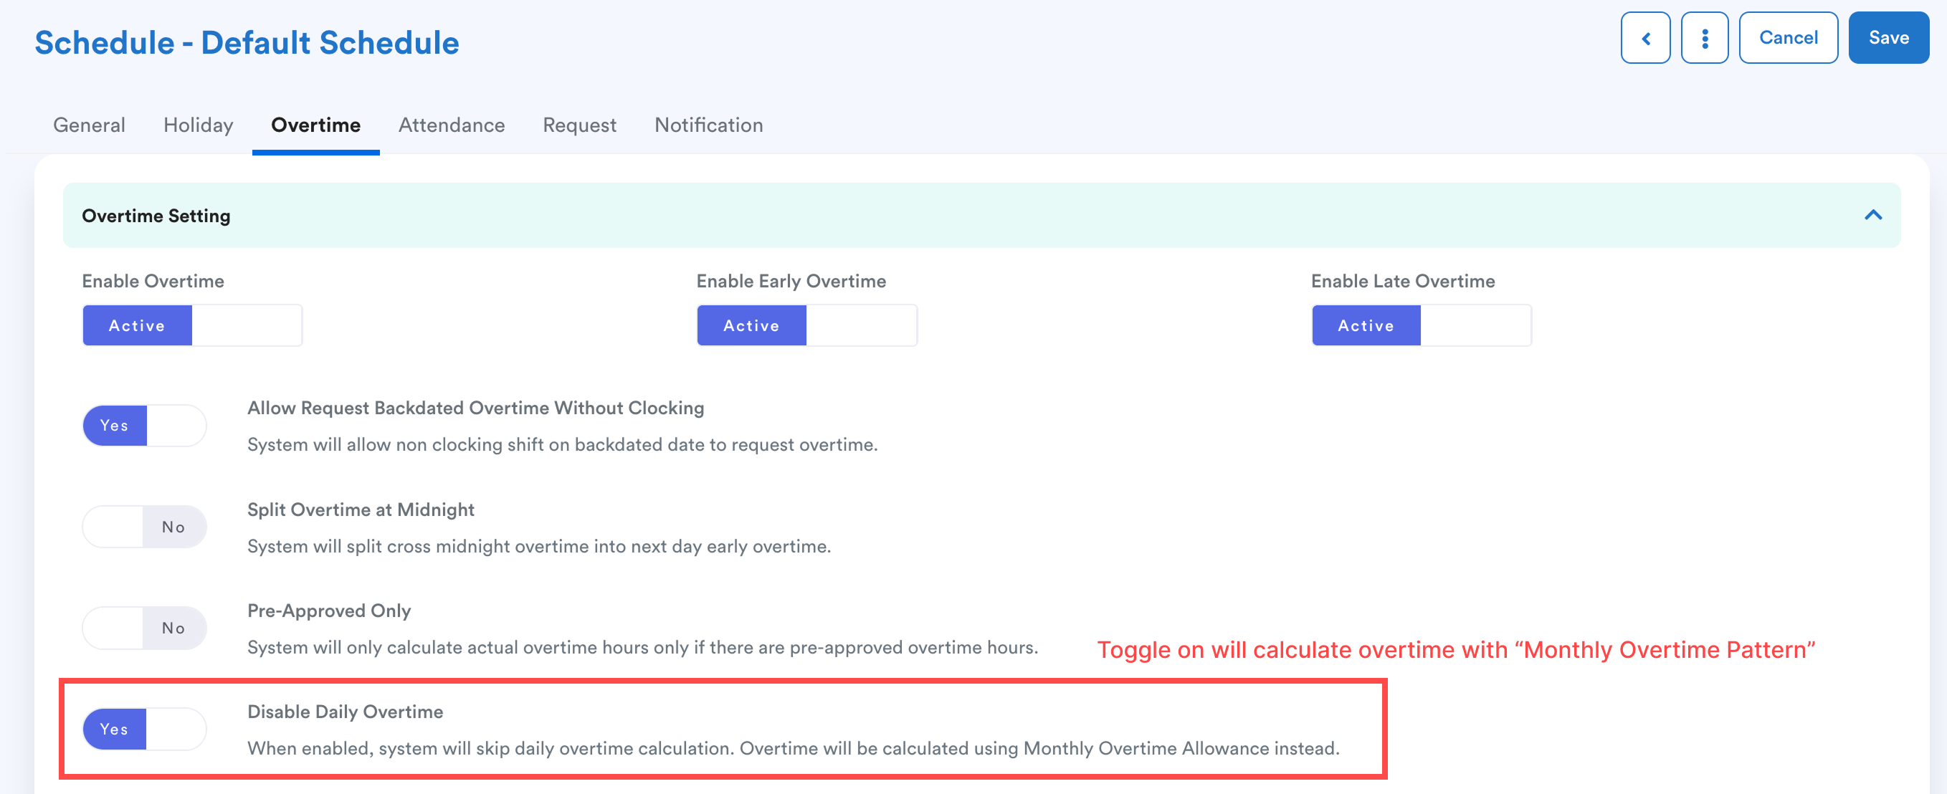Click the Overtime tab
Image resolution: width=1947 pixels, height=794 pixels.
[315, 125]
